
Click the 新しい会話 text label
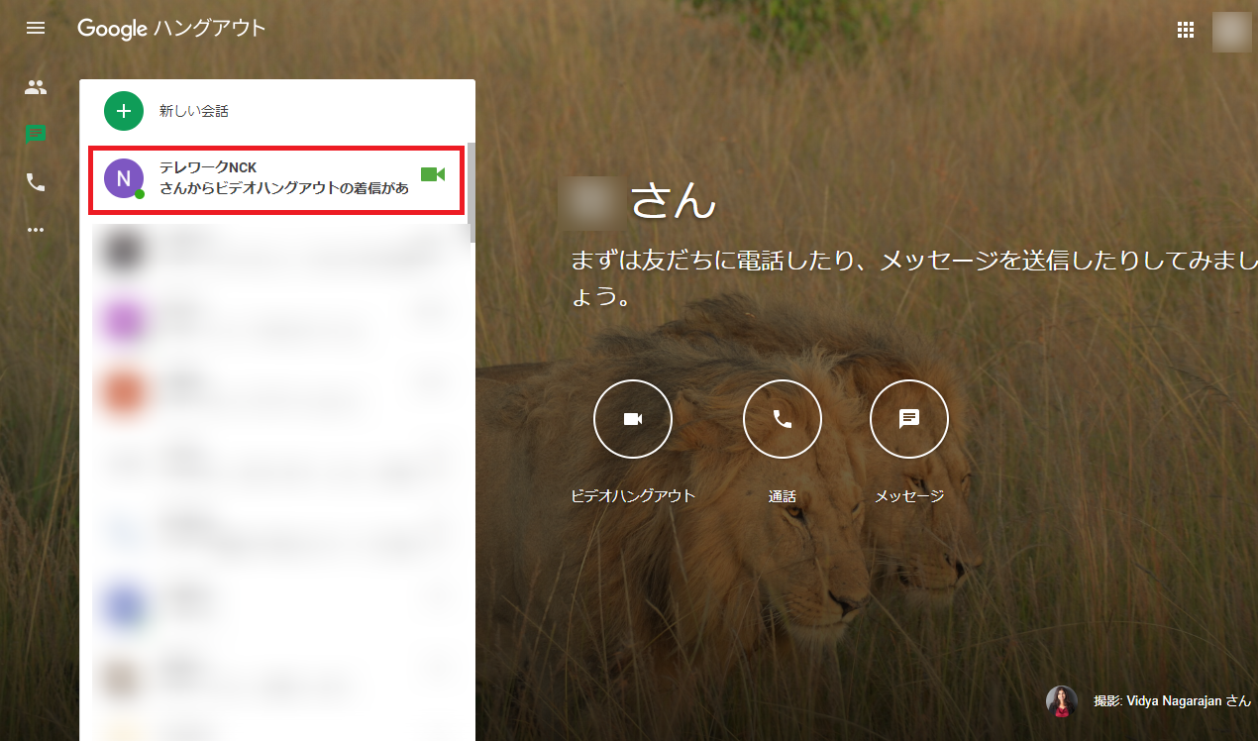click(194, 111)
